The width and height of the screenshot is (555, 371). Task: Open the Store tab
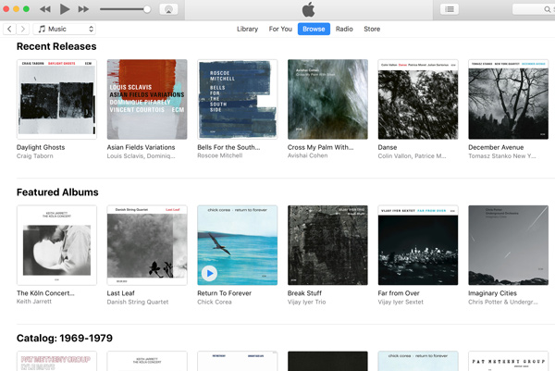pos(372,29)
